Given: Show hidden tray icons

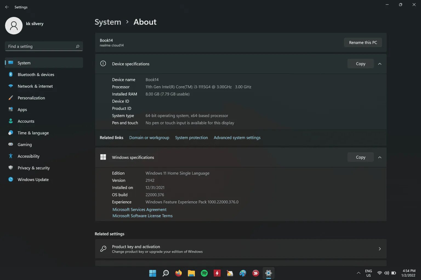Looking at the screenshot, I should click(359, 273).
